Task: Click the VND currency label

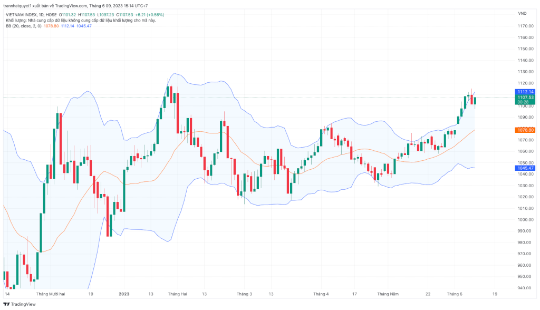Action: [x=522, y=13]
